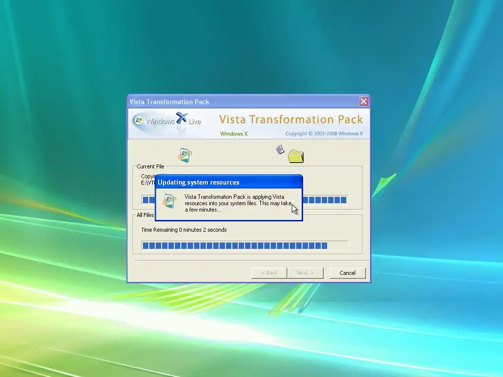This screenshot has width=503, height=377.
Task: Close the Vista Transformation Pack window
Action: pos(363,101)
